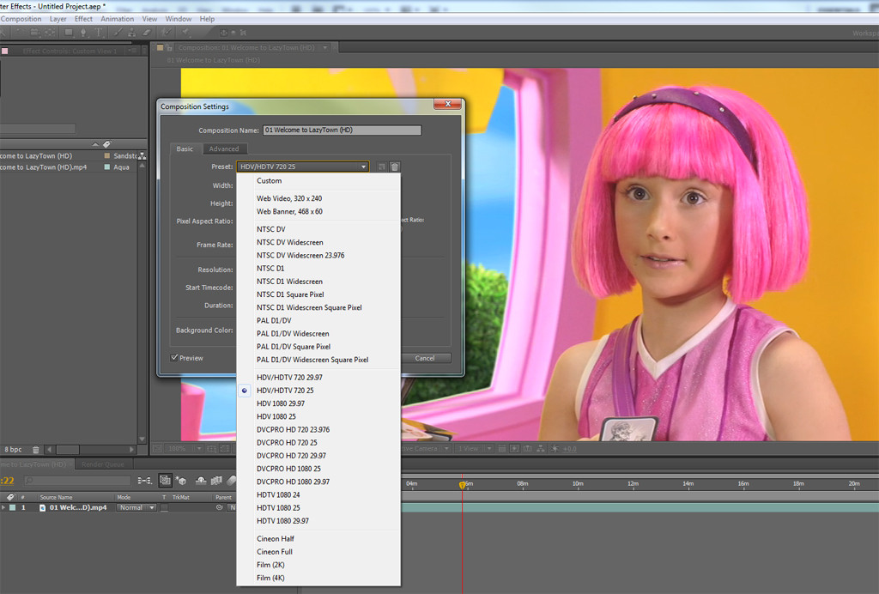Select the Roto Brush tool

tap(167, 33)
